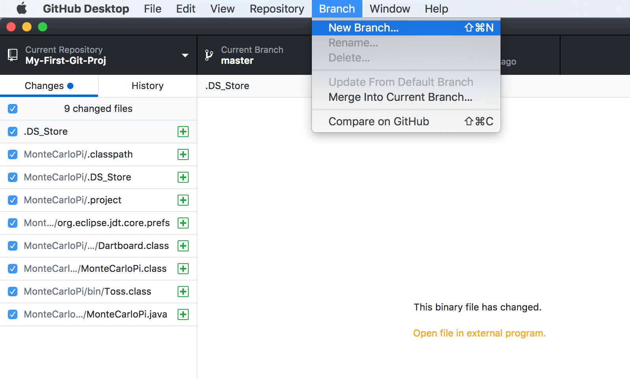Toggle the select-all checkbox for 9 changed files
The width and height of the screenshot is (630, 379).
pos(13,109)
